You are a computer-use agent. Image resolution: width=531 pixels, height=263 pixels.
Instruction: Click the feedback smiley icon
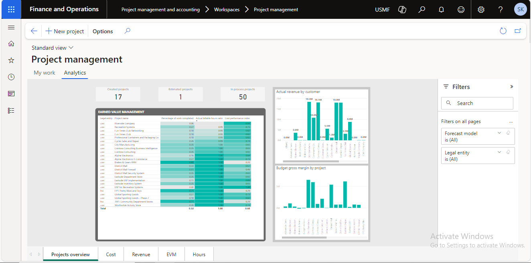click(x=461, y=10)
